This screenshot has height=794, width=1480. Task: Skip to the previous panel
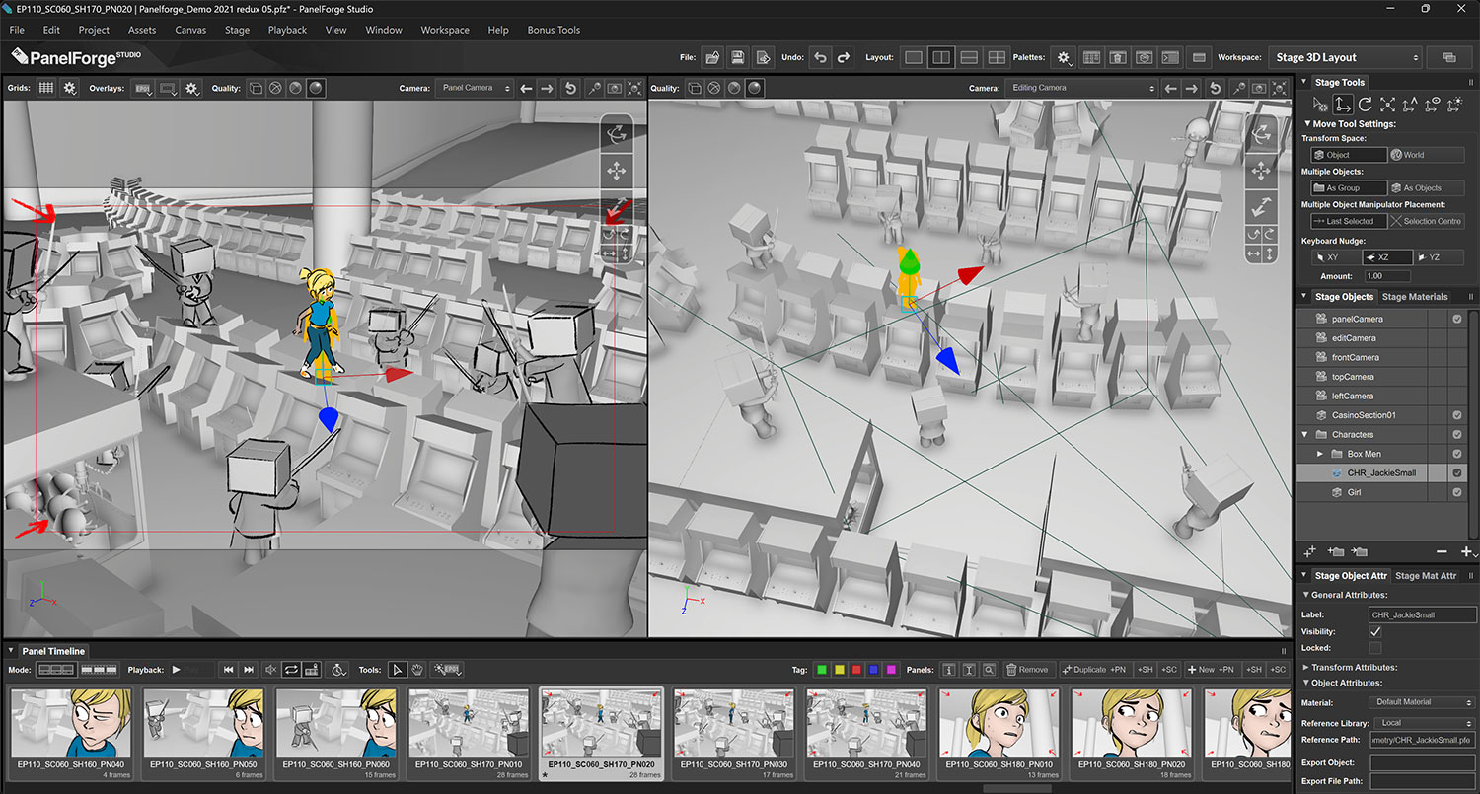229,670
